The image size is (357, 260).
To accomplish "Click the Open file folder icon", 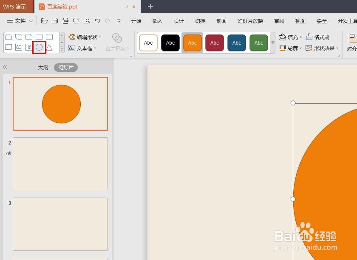I will (44, 21).
